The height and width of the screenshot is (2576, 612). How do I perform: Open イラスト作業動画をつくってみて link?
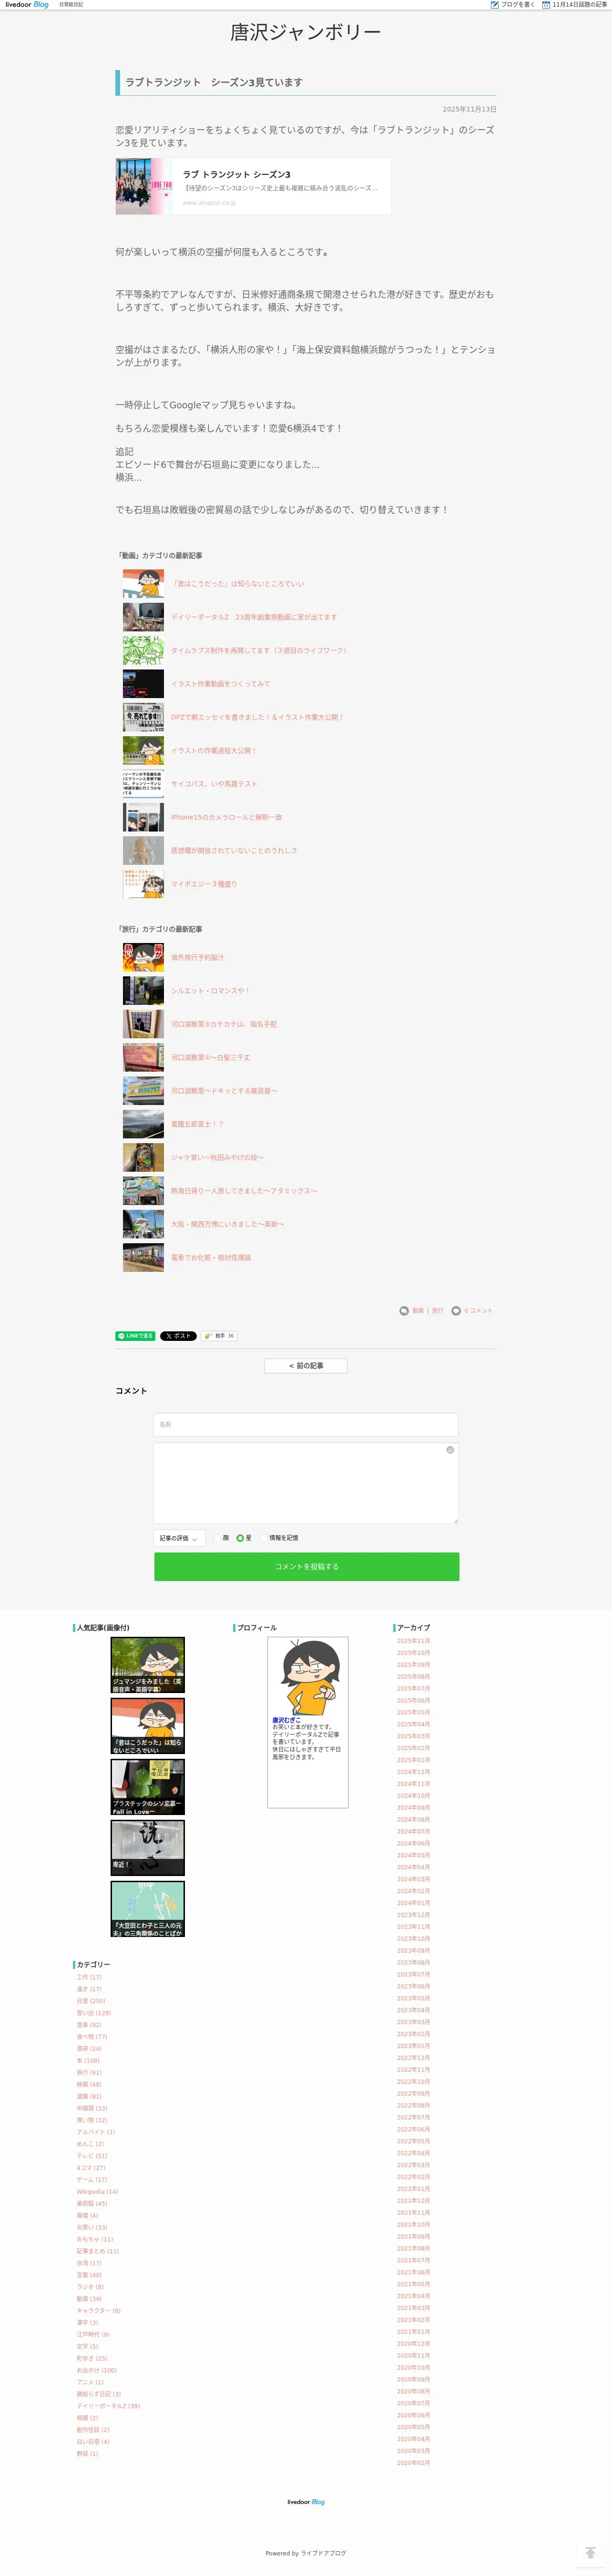point(220,684)
